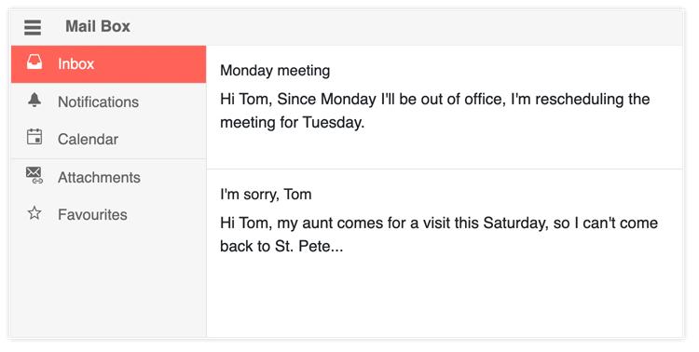
Task: Open the Notifications section
Action: coord(108,102)
